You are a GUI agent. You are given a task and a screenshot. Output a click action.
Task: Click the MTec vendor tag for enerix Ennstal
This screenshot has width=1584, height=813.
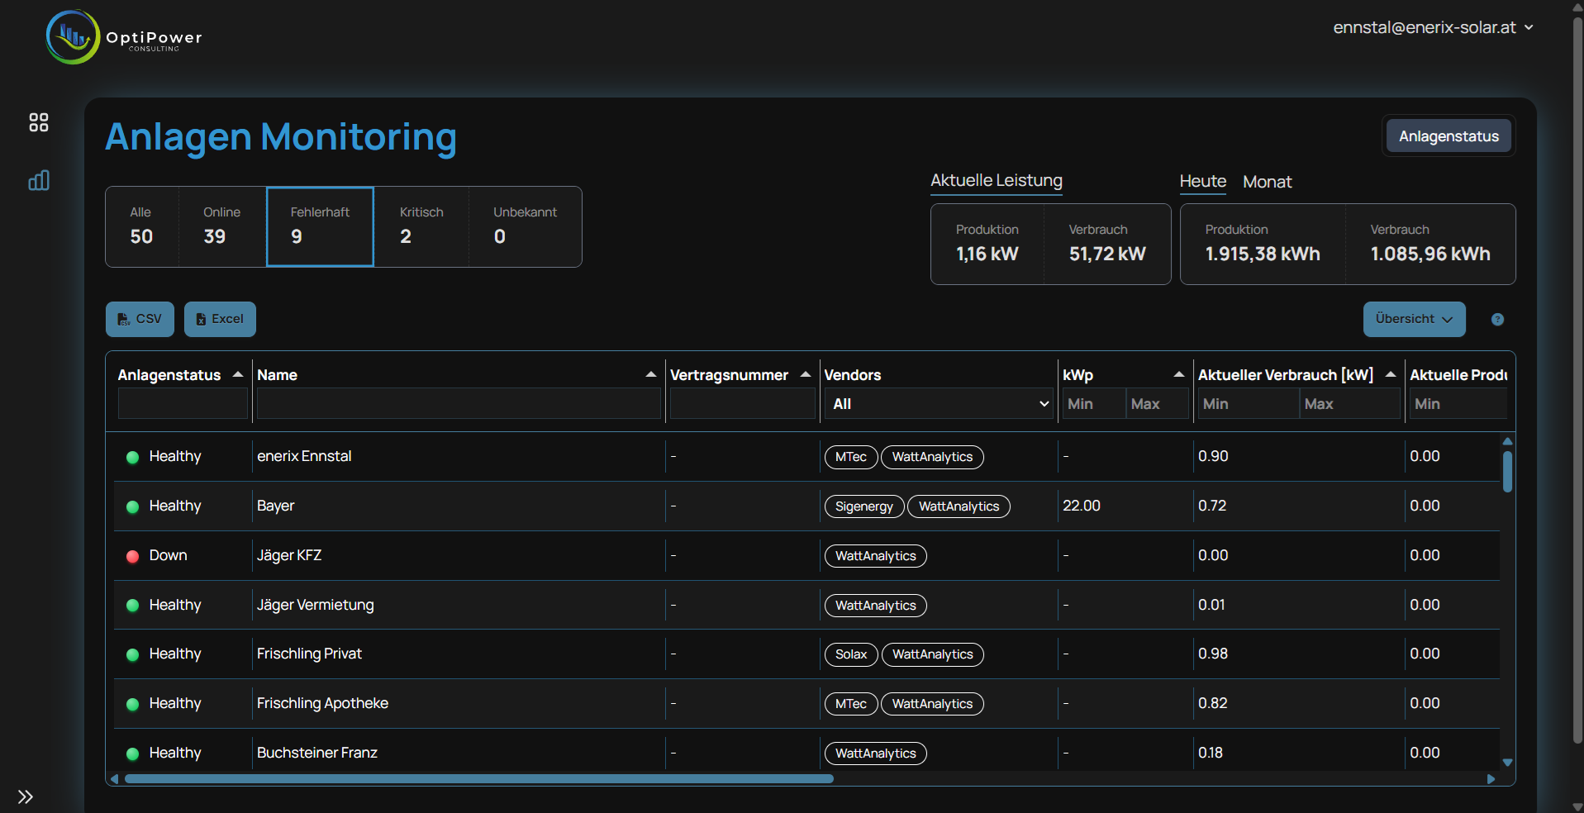[850, 457]
